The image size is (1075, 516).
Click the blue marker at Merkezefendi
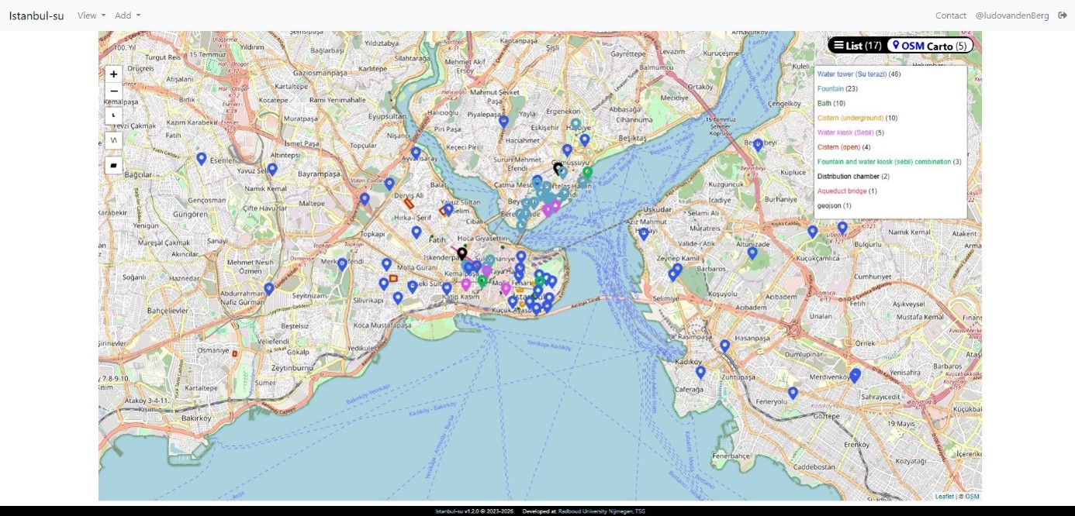[342, 264]
